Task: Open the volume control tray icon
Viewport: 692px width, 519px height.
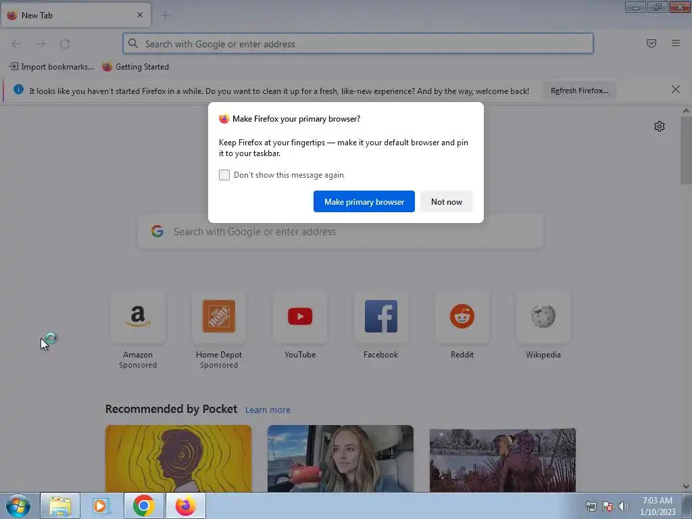Action: click(623, 506)
